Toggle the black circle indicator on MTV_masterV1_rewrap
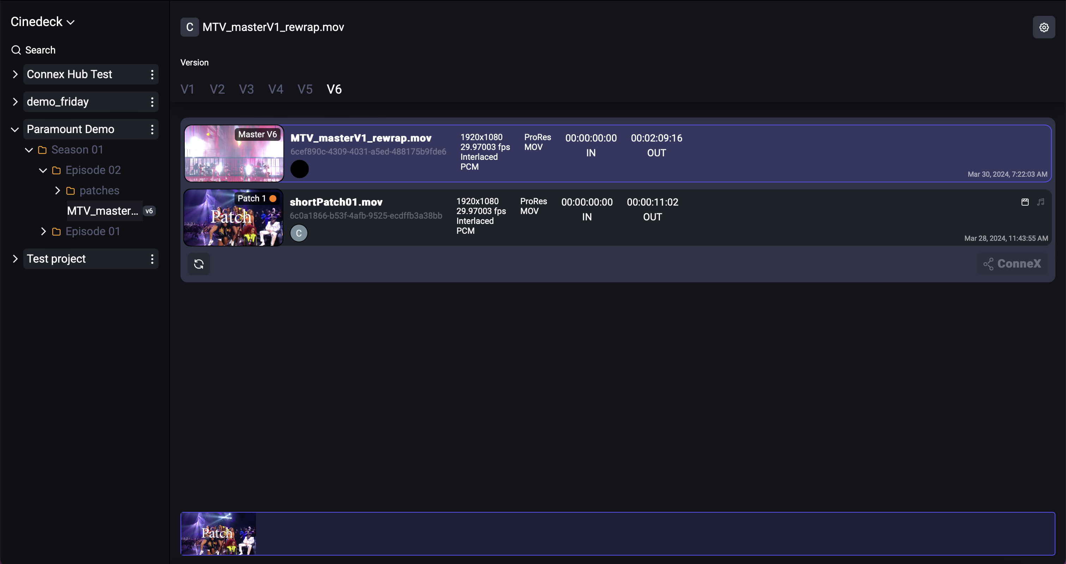 coord(300,169)
